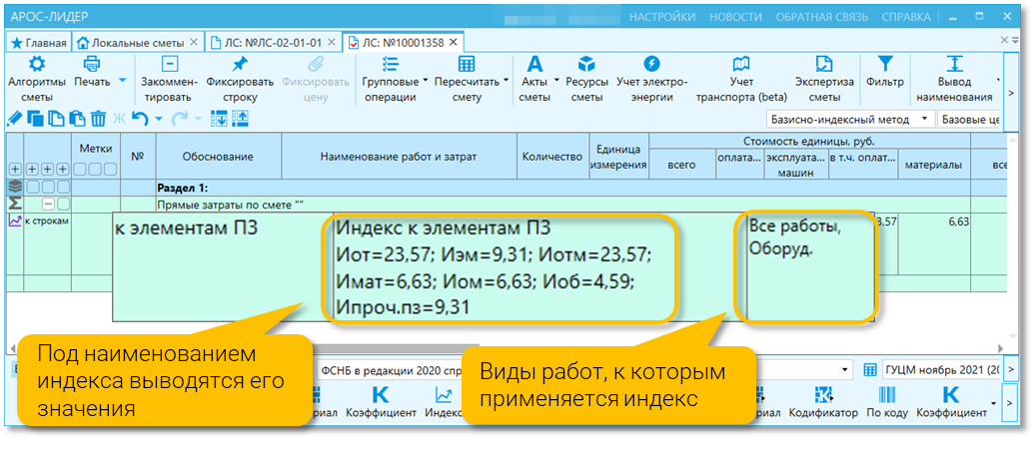This screenshot has height=449, width=1034.
Task: Click the Фильтр funnel icon
Action: point(885,65)
